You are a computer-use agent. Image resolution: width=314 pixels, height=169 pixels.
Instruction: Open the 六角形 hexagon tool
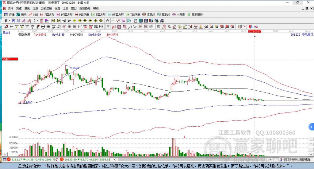(179, 14)
